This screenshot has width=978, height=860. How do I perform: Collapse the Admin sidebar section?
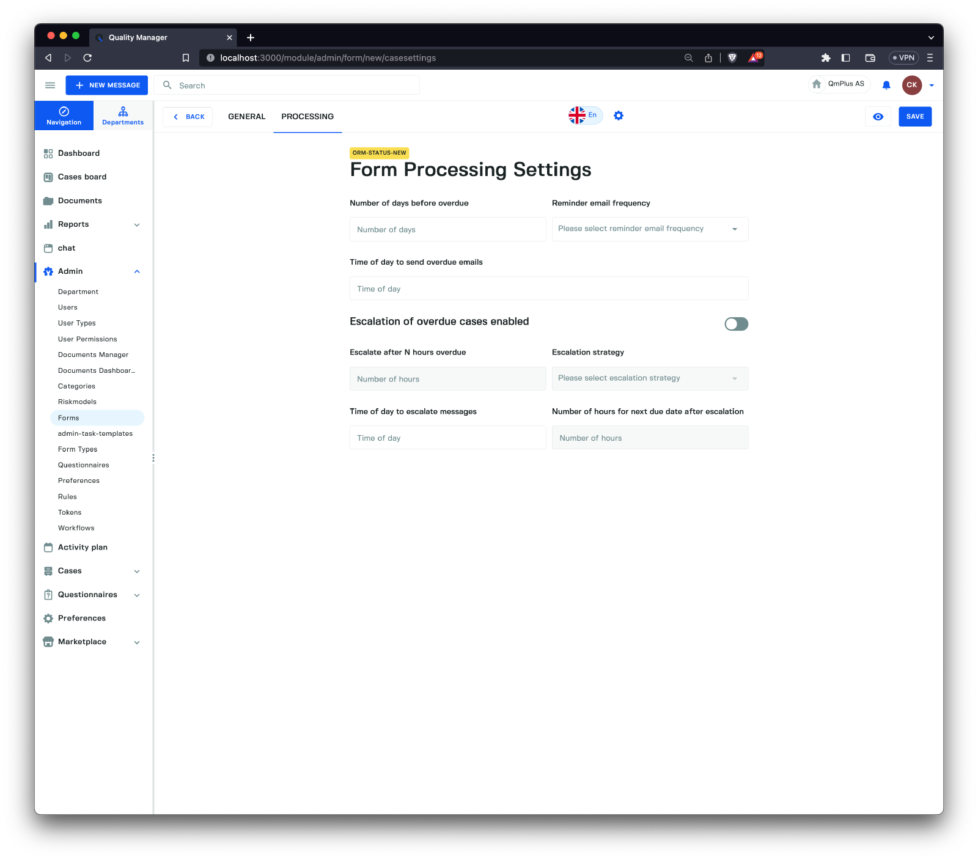[137, 271]
